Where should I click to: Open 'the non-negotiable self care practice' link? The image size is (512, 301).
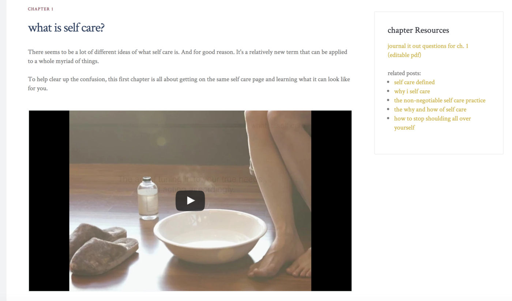pyautogui.click(x=440, y=100)
